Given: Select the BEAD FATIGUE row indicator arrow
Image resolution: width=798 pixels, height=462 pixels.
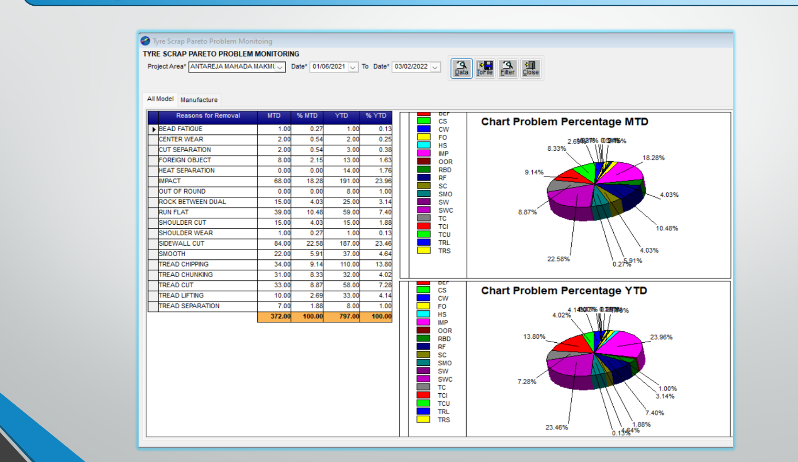Looking at the screenshot, I should (x=153, y=129).
